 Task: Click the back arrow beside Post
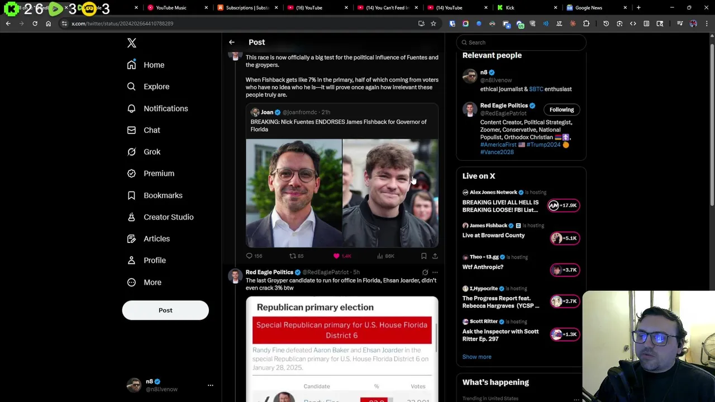click(x=232, y=42)
